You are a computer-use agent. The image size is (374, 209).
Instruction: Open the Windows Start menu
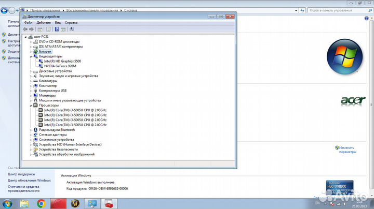coord(7,204)
